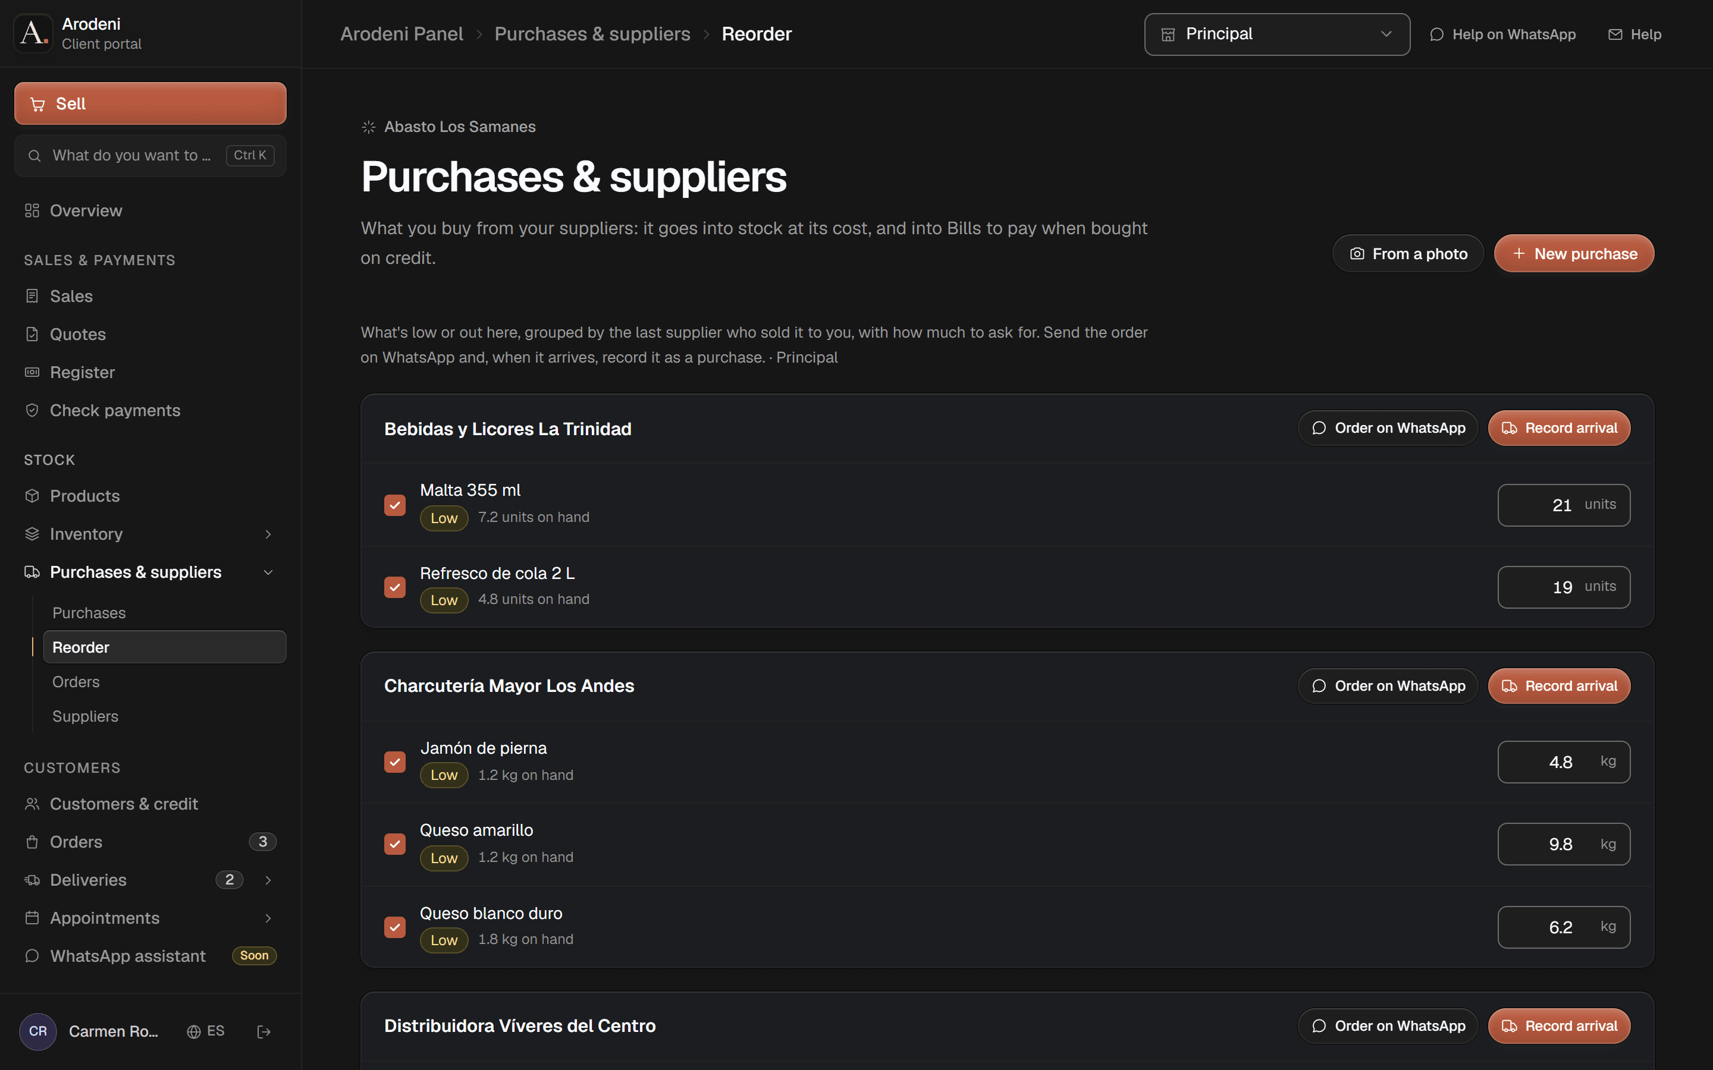Click the sidebar Orders bag icon
The width and height of the screenshot is (1713, 1070).
[32, 842]
